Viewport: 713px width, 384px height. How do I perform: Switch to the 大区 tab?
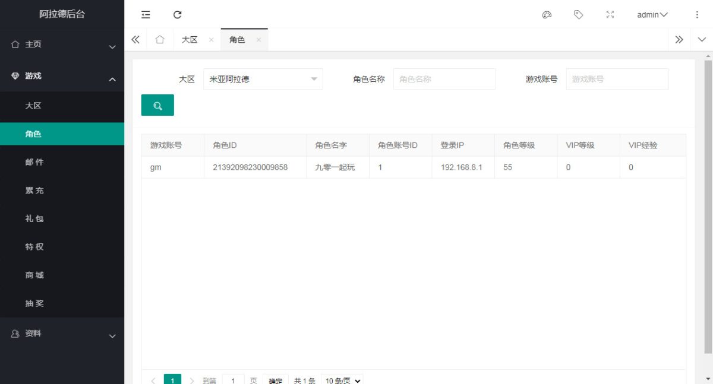pyautogui.click(x=190, y=40)
